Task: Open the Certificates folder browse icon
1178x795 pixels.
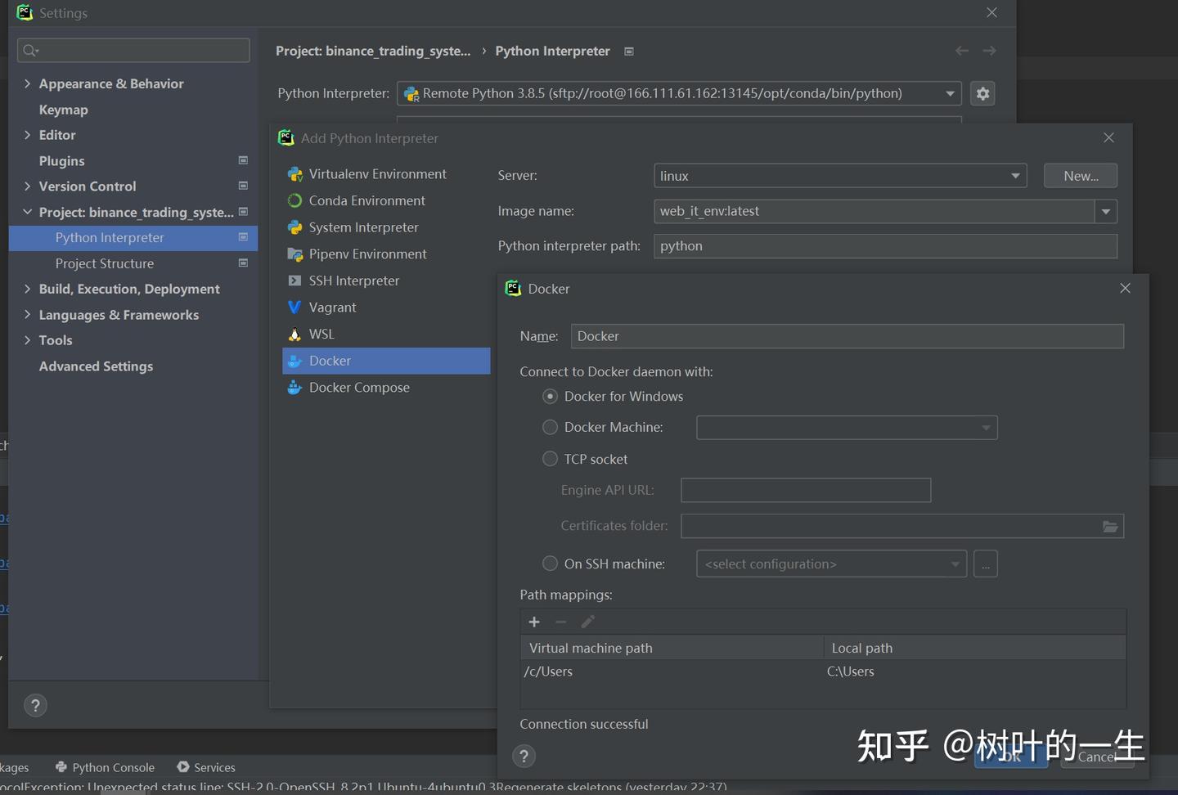Action: tap(1110, 527)
